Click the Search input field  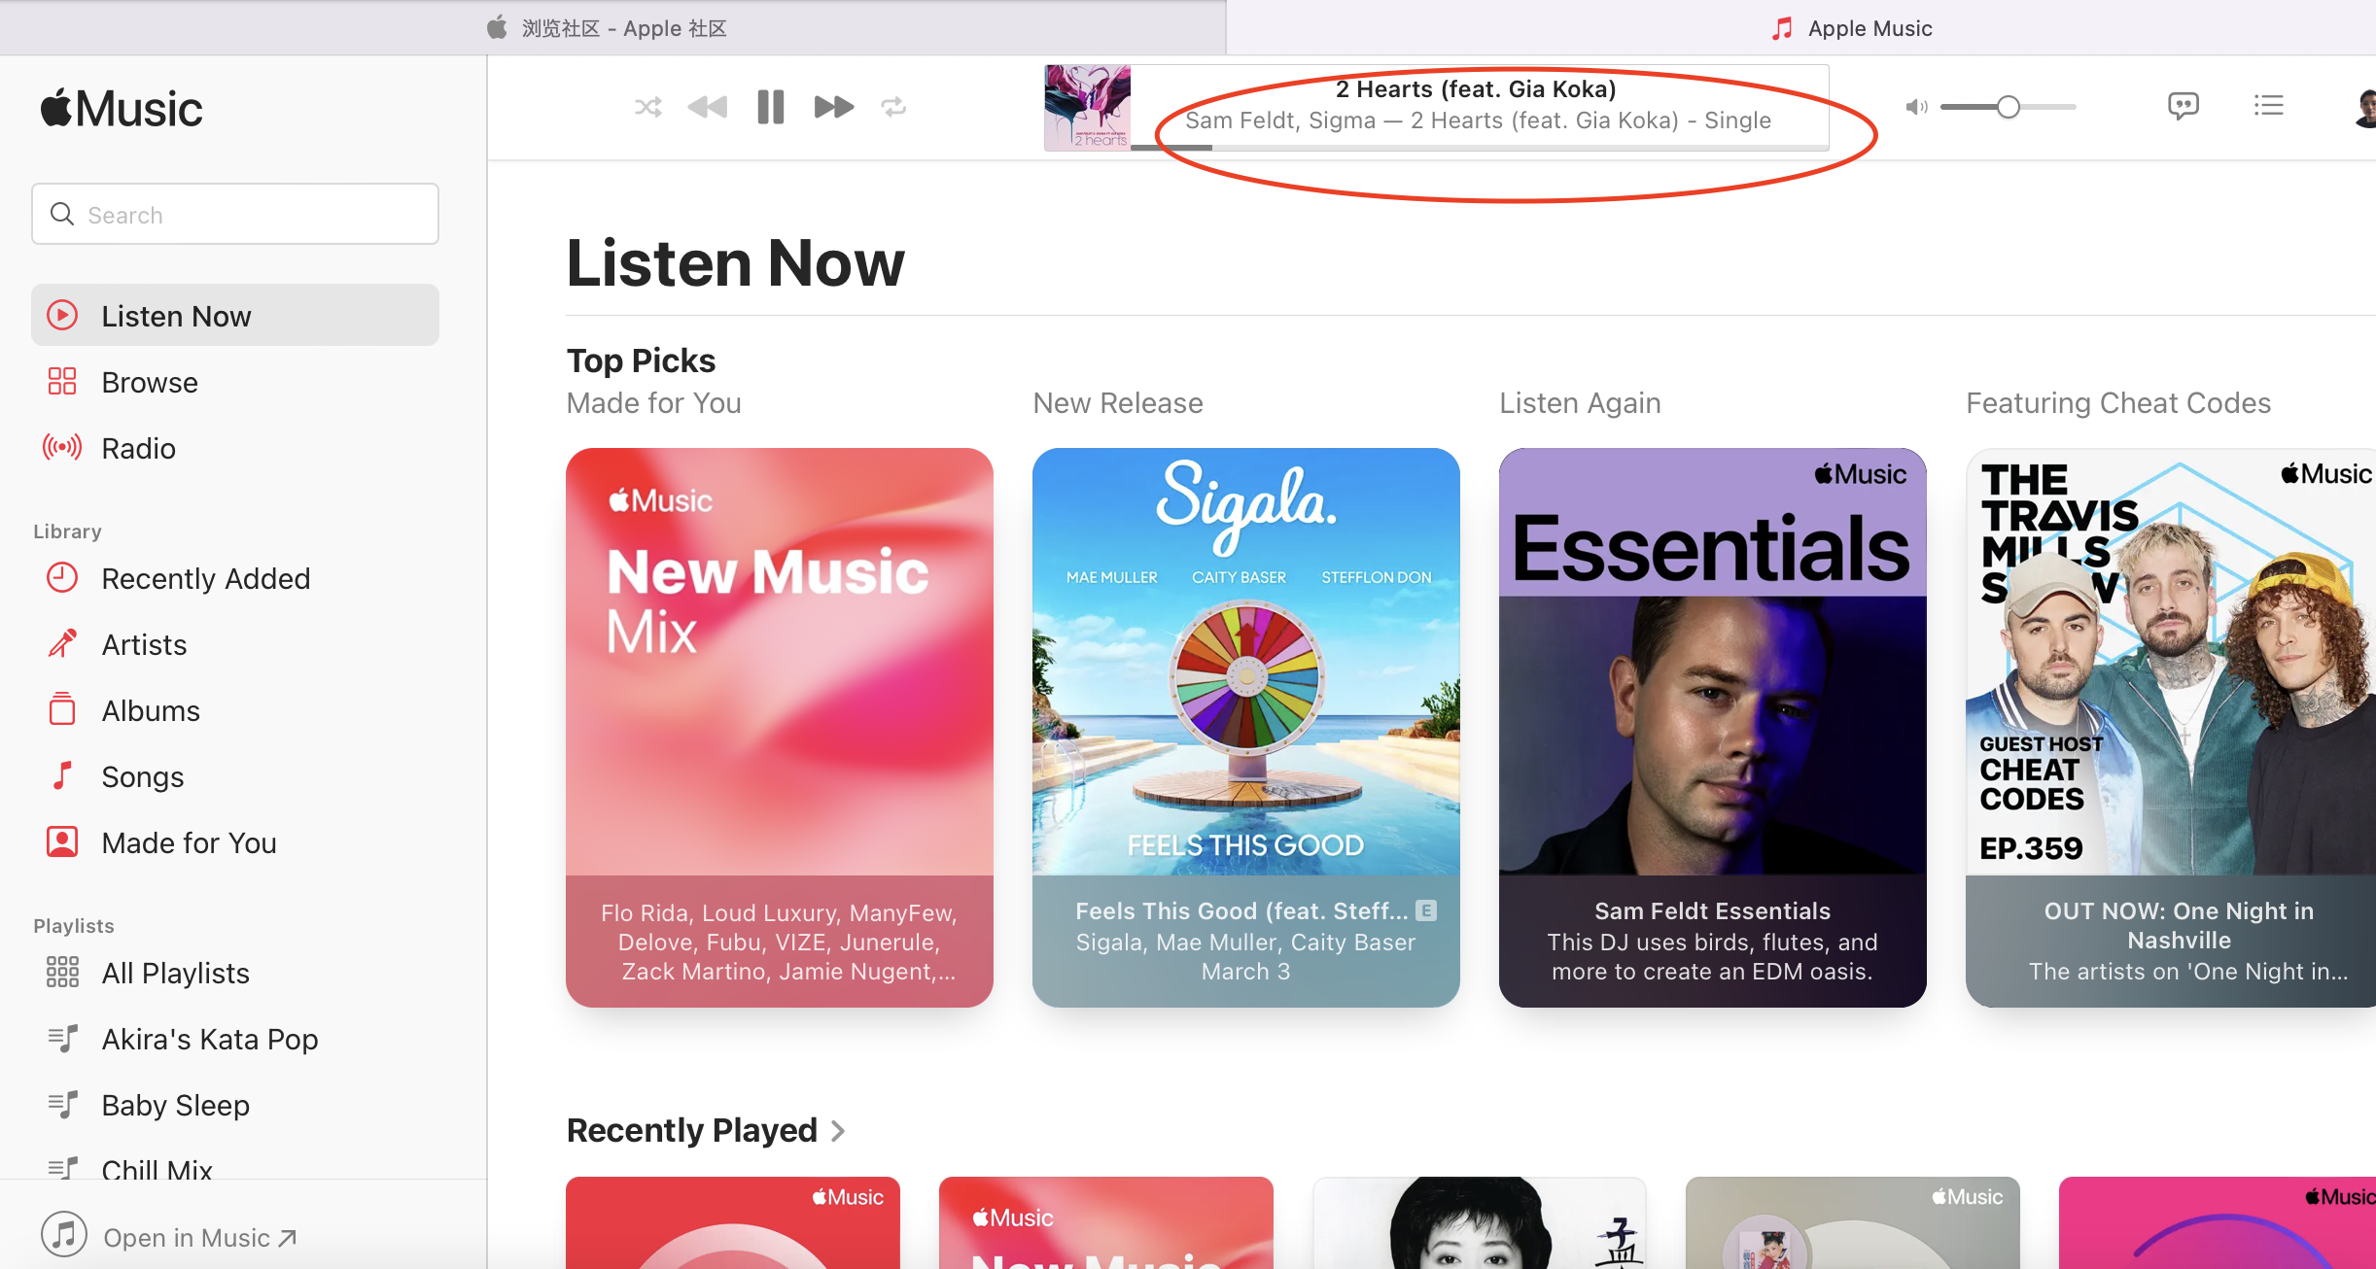[235, 214]
